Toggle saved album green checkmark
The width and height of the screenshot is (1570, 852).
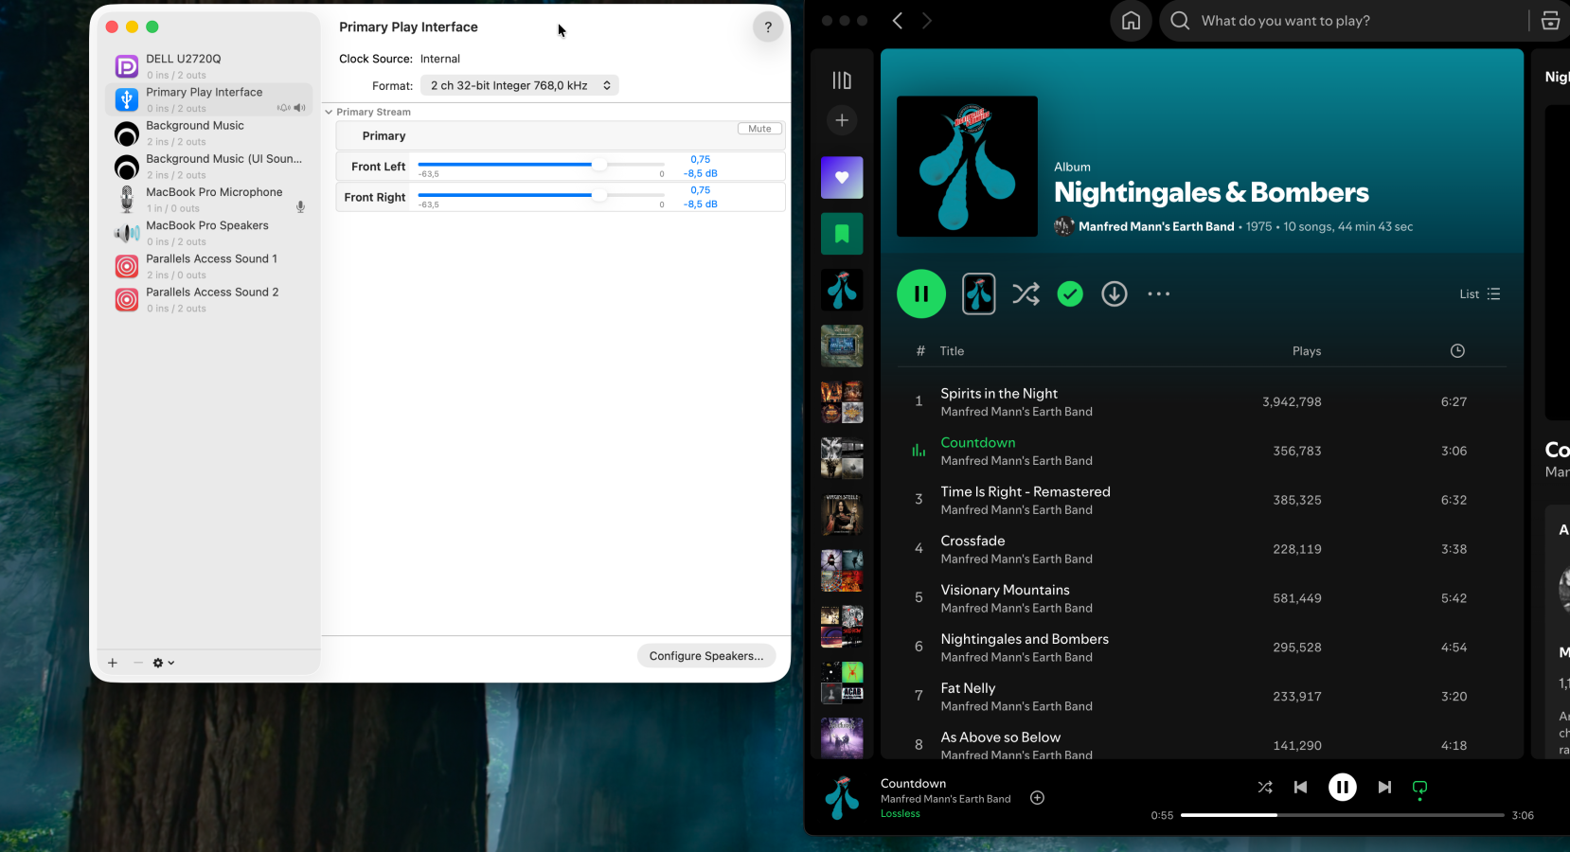pos(1070,294)
